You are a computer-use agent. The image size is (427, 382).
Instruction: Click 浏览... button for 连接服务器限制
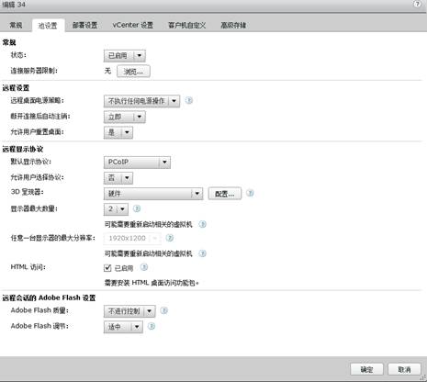tap(133, 72)
